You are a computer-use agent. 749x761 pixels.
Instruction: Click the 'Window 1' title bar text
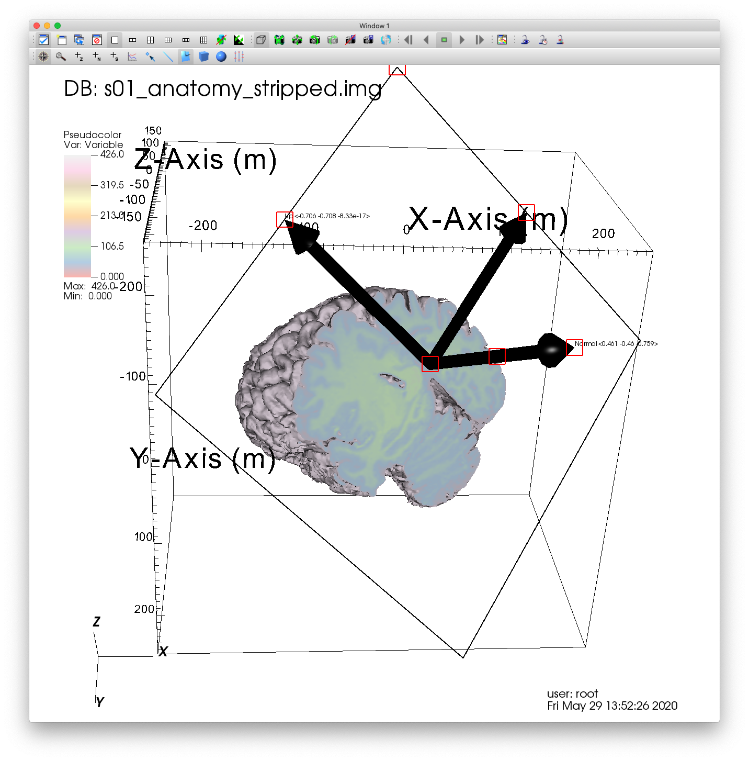pyautogui.click(x=374, y=26)
